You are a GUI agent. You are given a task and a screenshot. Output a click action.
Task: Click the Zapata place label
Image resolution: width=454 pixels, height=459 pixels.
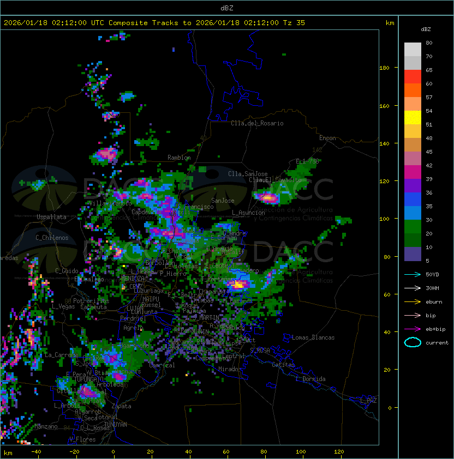[x=121, y=406]
